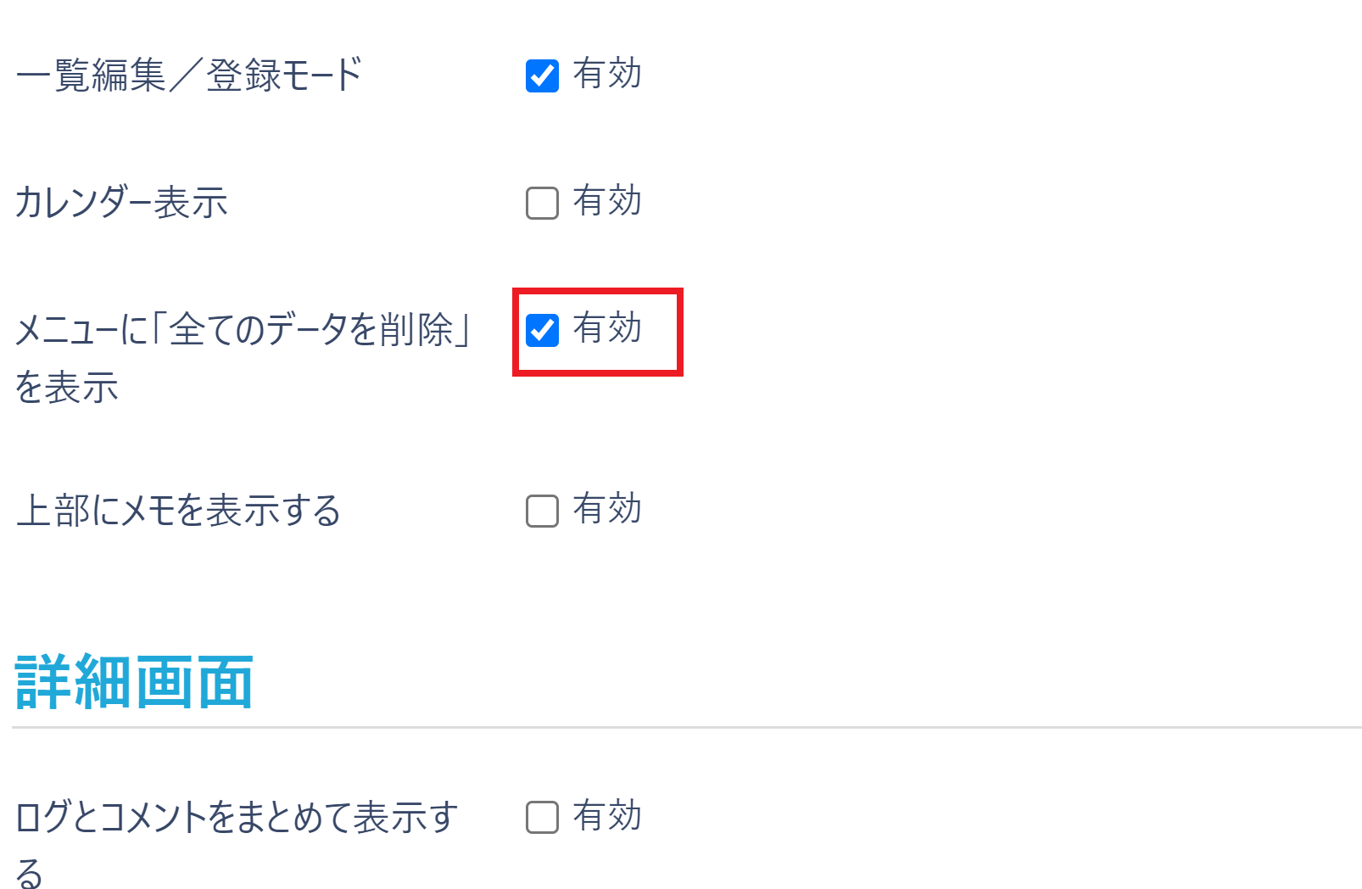Image resolution: width=1362 pixels, height=889 pixels.
Task: Click 有効 label beside カレンダー表示
Action: tap(607, 201)
